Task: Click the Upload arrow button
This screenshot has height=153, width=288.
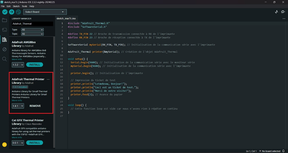Action: tap(12, 12)
